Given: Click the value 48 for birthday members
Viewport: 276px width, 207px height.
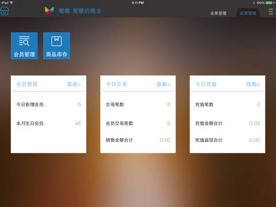Looking at the screenshot, I should pos(78,123).
